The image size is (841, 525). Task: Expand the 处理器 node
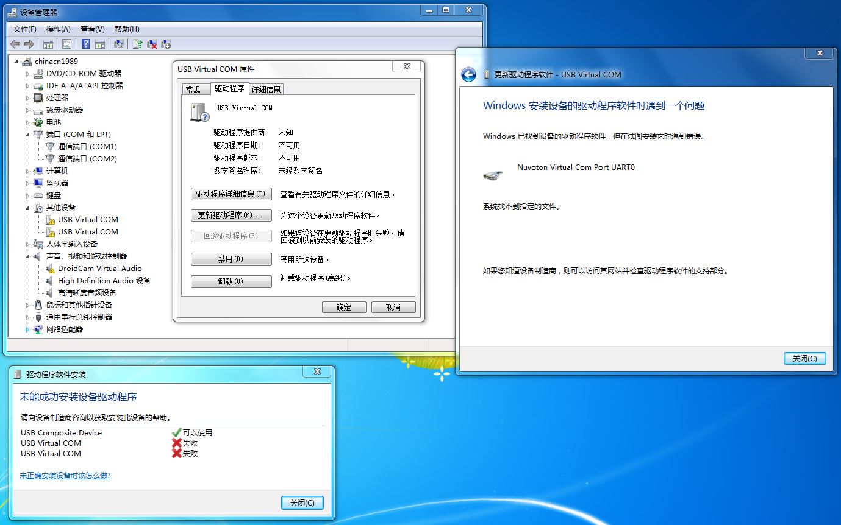[x=27, y=97]
